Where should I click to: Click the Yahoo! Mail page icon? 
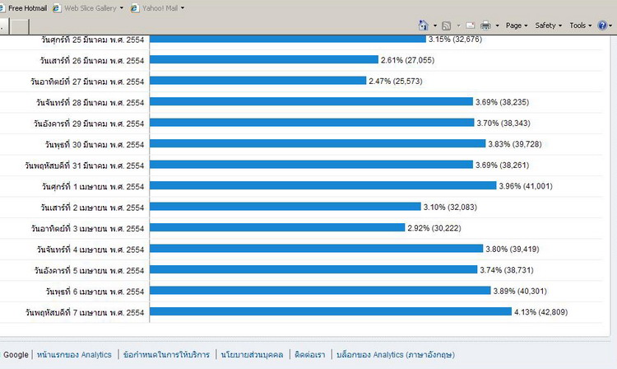(135, 8)
